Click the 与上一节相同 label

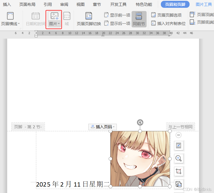[180, 127]
